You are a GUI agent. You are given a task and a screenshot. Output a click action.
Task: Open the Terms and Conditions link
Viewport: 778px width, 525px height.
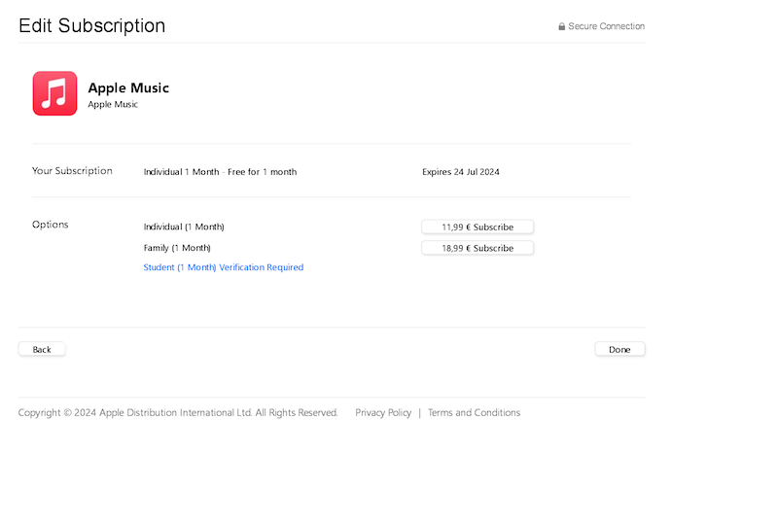click(474, 412)
